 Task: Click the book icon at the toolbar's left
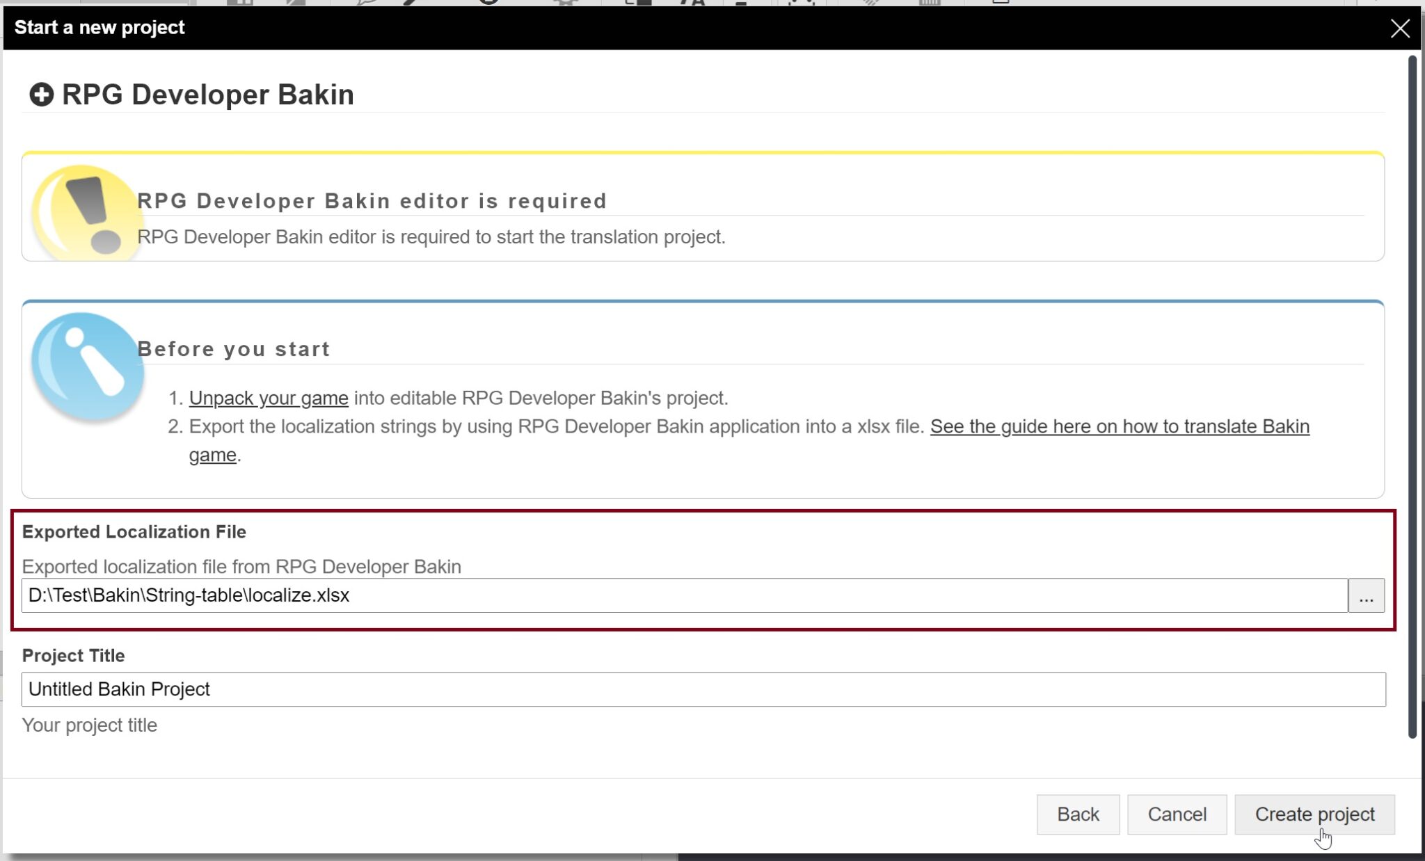tap(240, 3)
